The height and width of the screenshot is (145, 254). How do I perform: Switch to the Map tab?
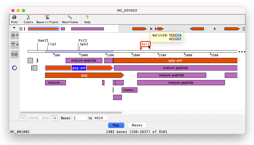tap(116, 125)
